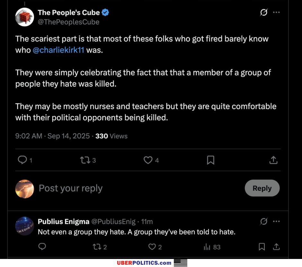Repost the Publius Enigma reply
302x267 pixels.
(x=96, y=247)
